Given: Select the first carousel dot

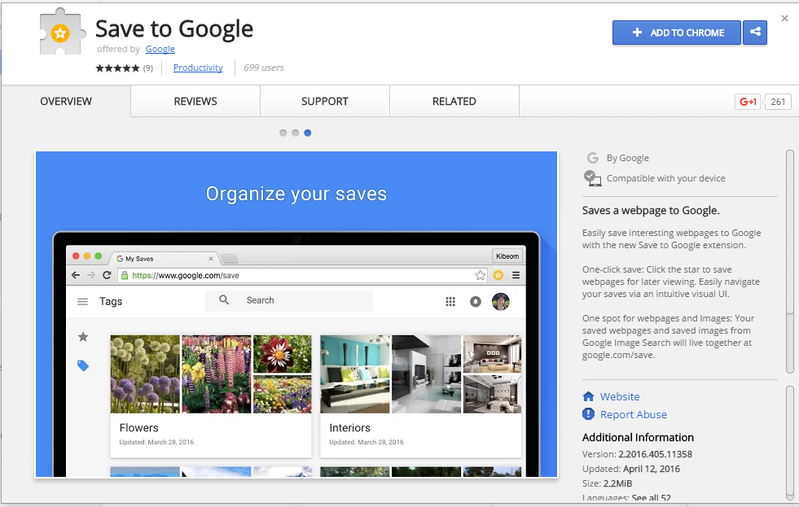Looking at the screenshot, I should click(x=283, y=133).
